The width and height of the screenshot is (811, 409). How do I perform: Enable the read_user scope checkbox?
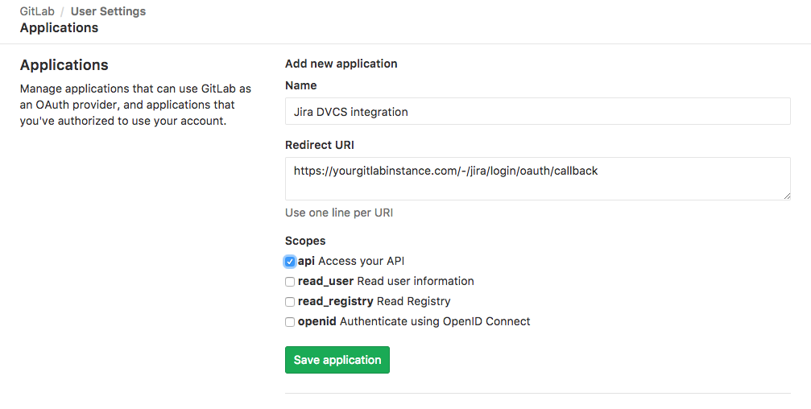point(290,282)
